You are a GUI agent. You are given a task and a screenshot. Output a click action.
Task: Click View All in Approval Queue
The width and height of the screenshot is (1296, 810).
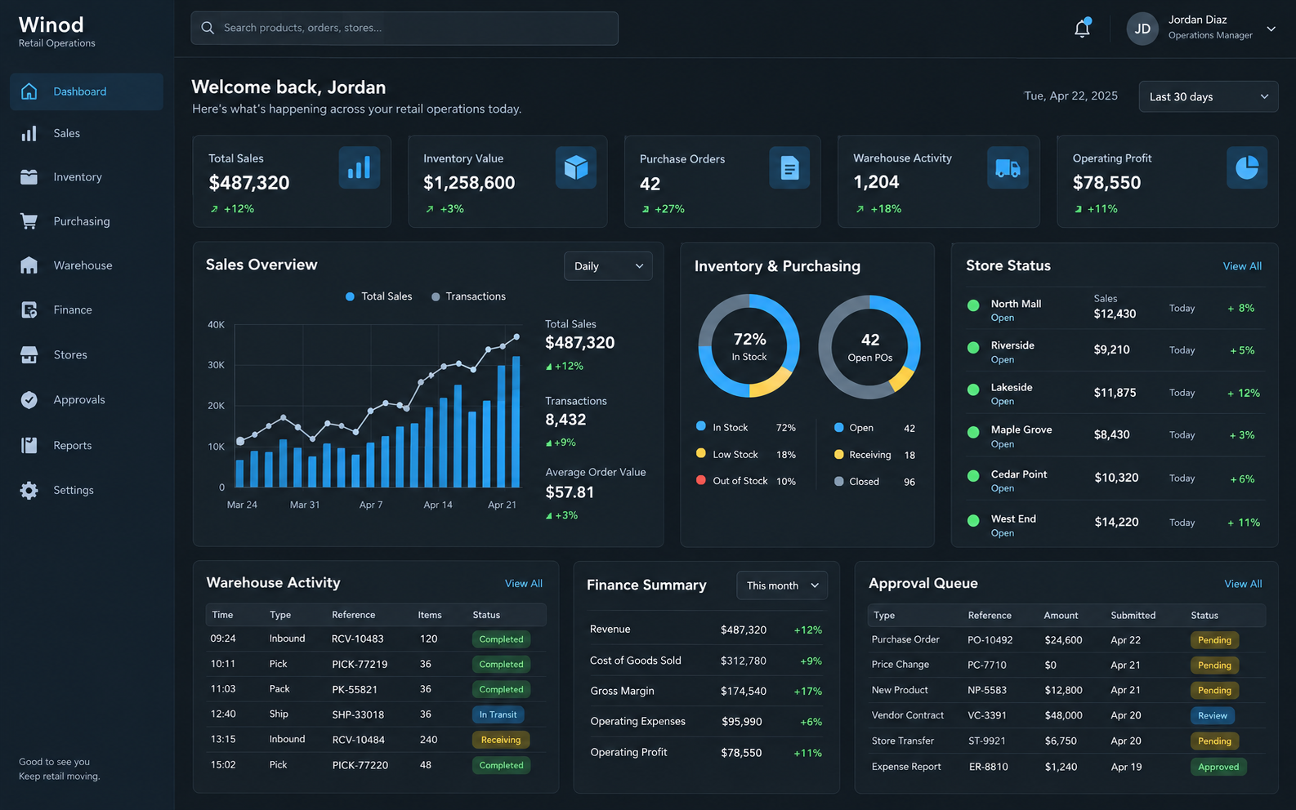coord(1243,584)
